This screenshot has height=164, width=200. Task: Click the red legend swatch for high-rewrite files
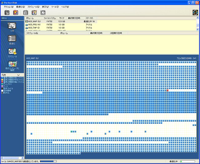pyautogui.click(x=2, y=82)
